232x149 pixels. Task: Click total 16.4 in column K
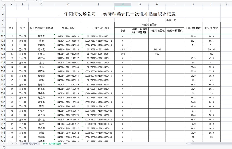(x=211, y=128)
